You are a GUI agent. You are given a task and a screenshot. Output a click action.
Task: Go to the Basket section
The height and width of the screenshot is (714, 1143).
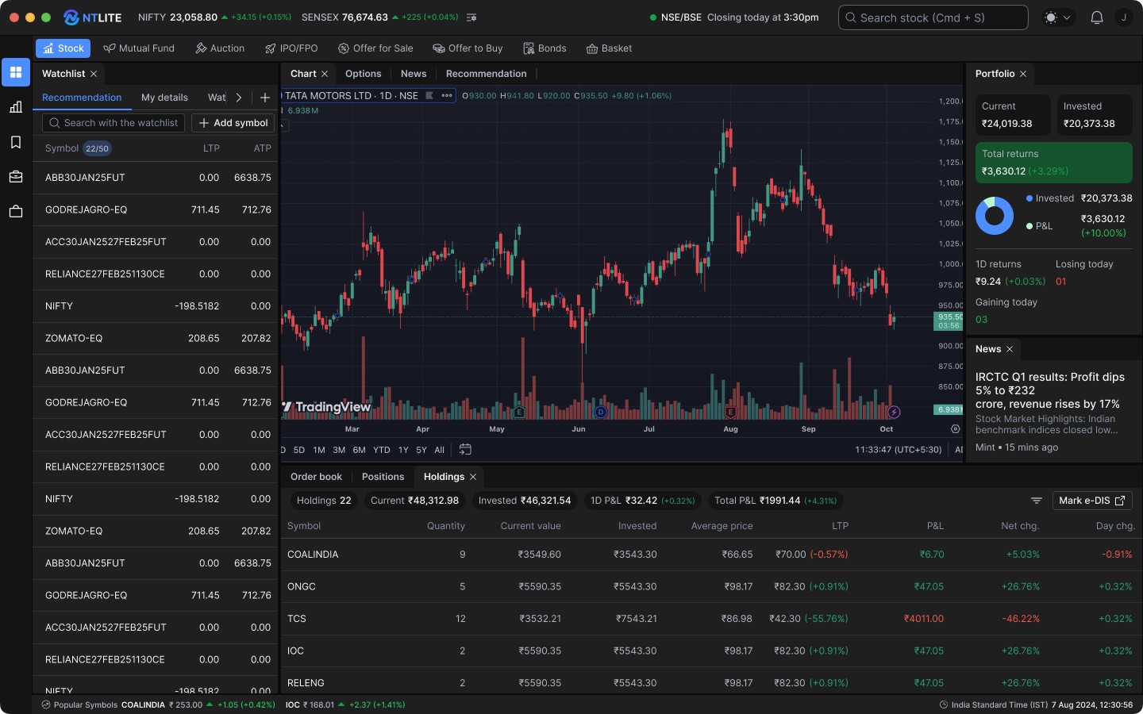point(609,48)
